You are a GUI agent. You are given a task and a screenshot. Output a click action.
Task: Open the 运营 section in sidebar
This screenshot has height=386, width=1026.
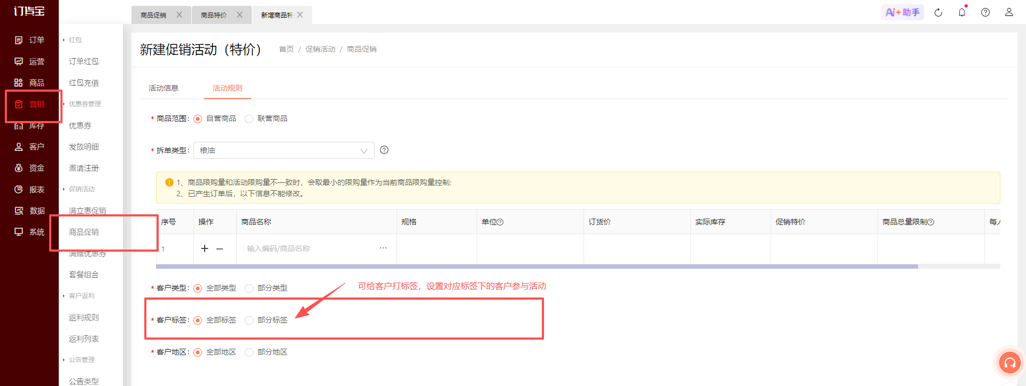point(29,61)
